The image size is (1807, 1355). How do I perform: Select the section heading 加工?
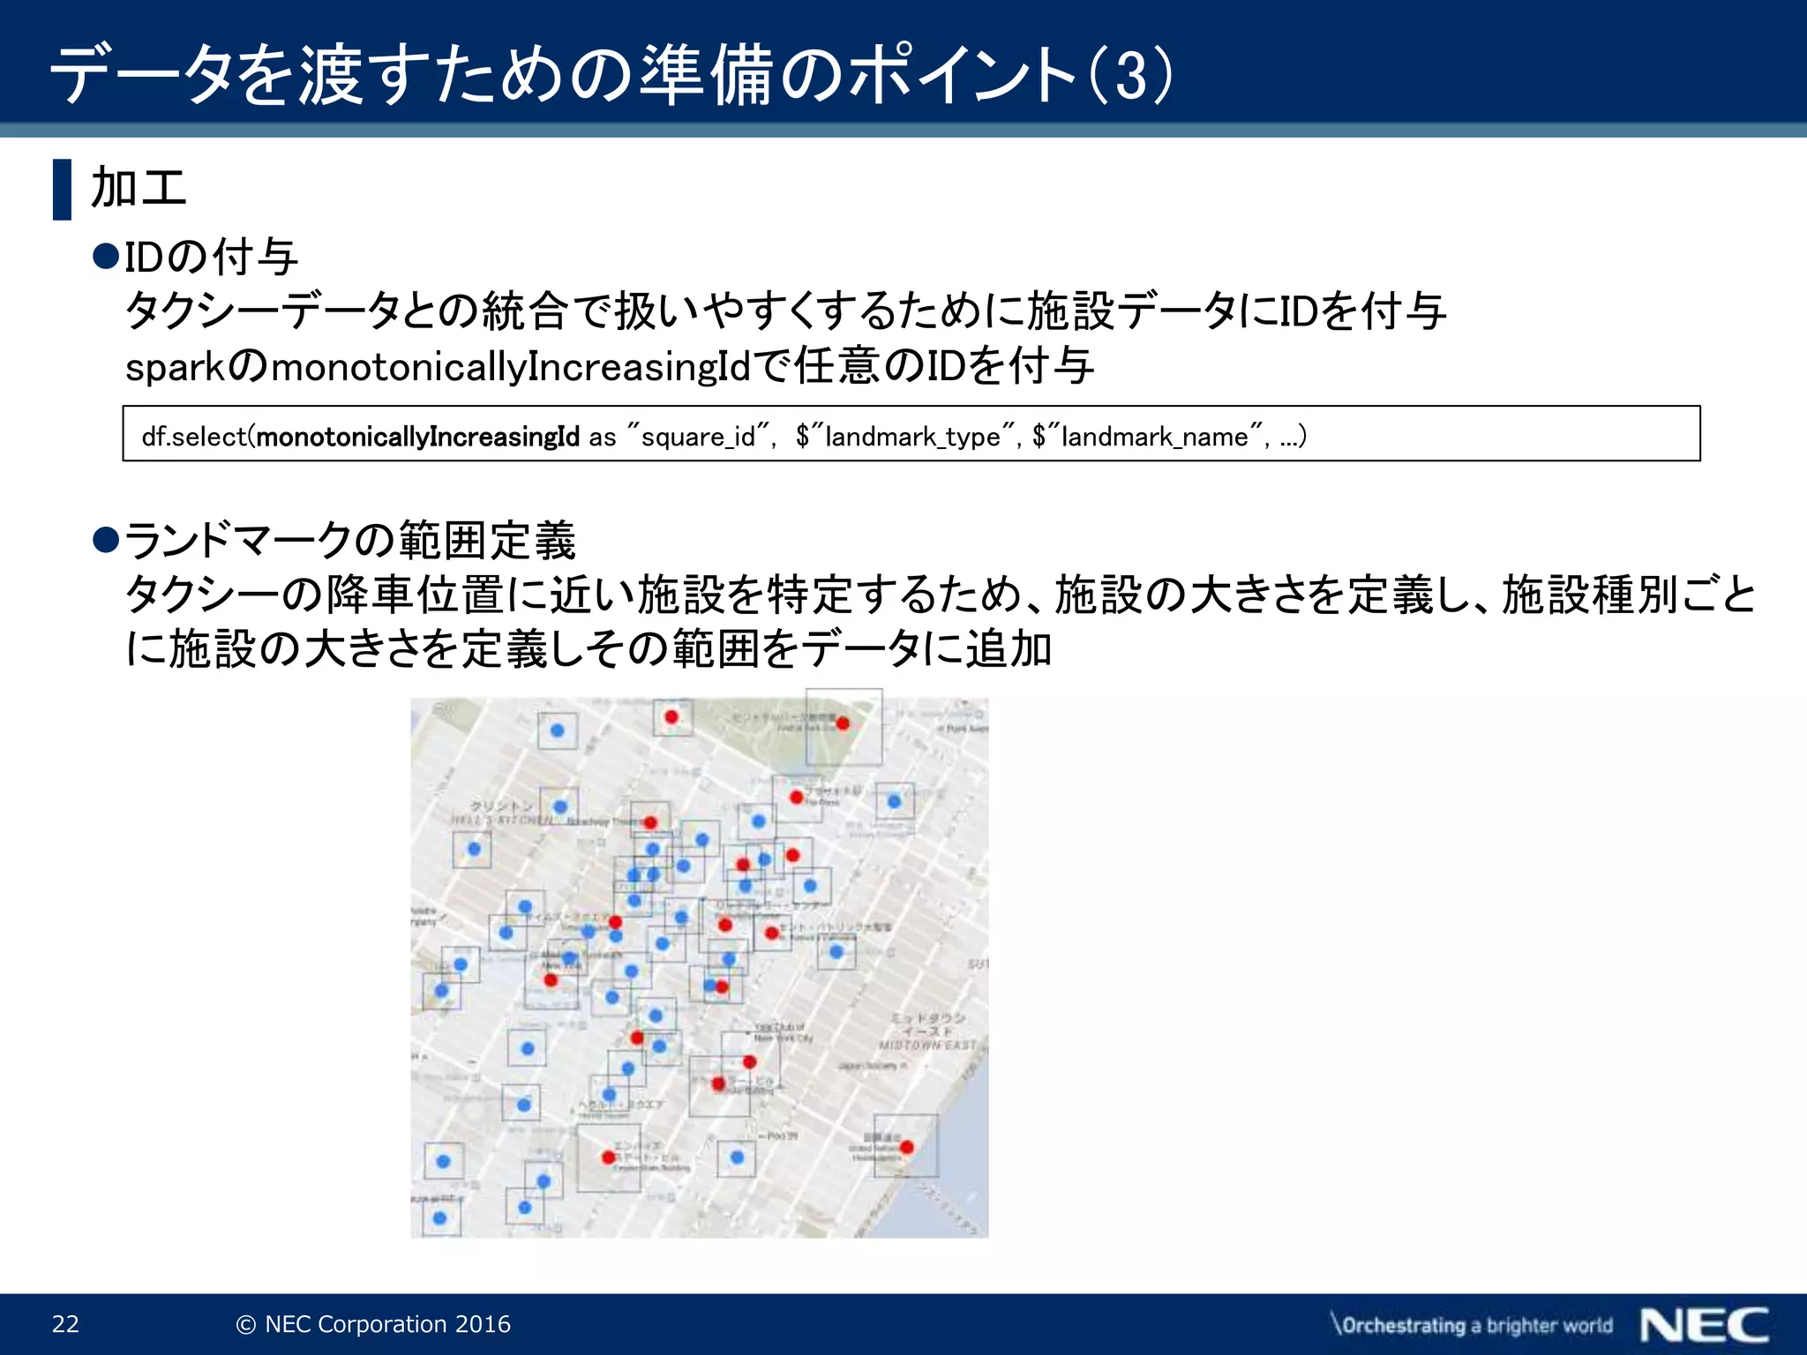pyautogui.click(x=139, y=188)
